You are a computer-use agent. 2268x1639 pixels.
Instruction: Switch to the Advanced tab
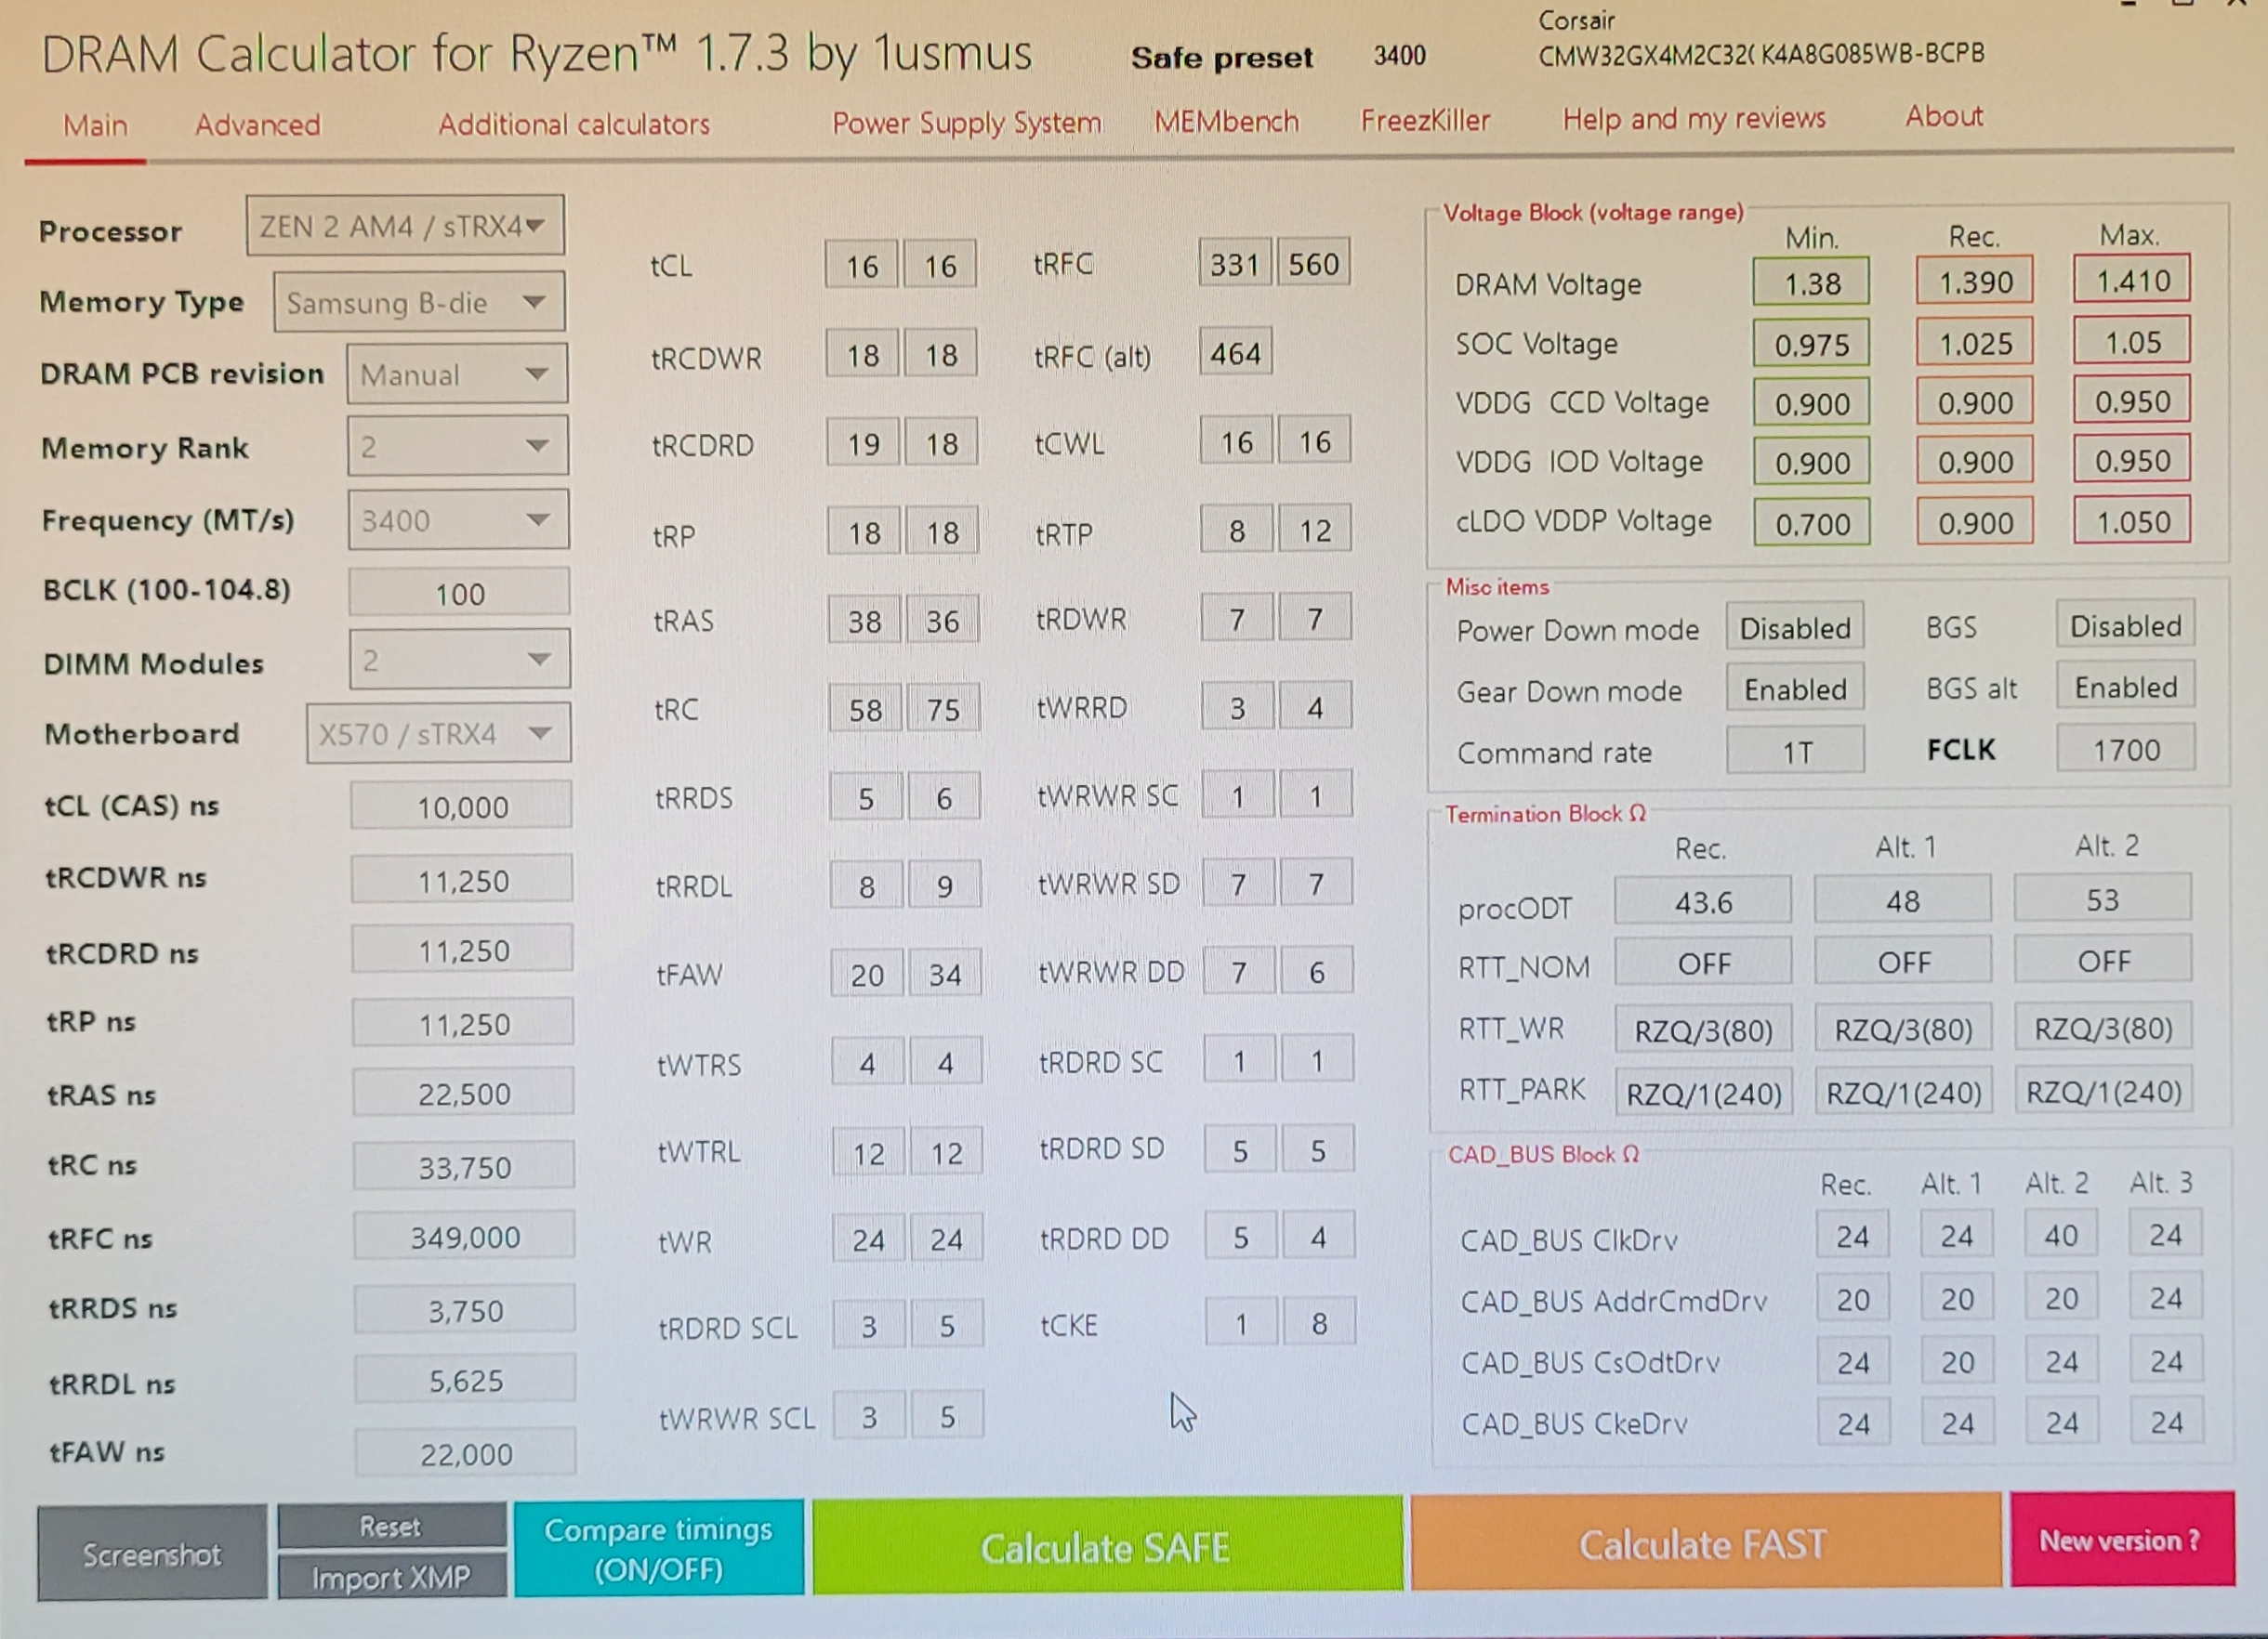tap(257, 125)
